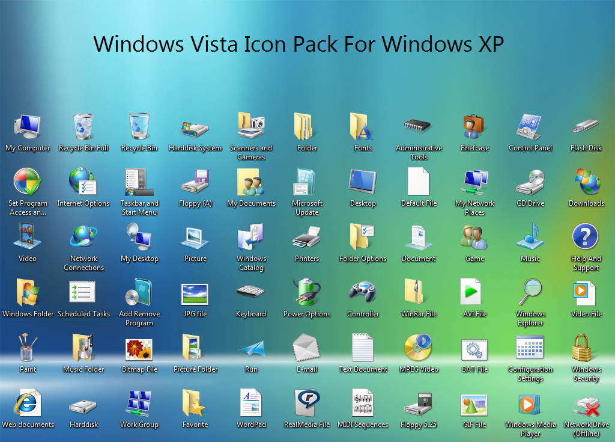
Task: Select the Floppy (A) drive icon
Action: (195, 181)
